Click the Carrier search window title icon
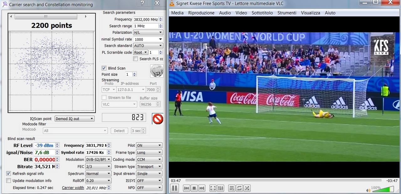This screenshot has width=401, height=194. [x=4, y=4]
